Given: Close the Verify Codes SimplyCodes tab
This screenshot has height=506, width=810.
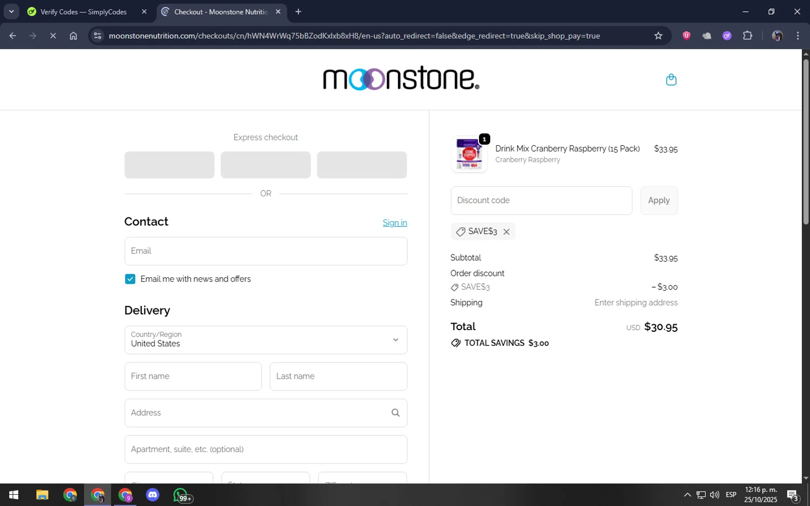Looking at the screenshot, I should click(144, 12).
